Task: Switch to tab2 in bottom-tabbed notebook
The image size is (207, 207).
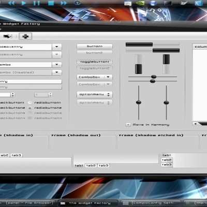Action: pyautogui.click(x=91, y=166)
